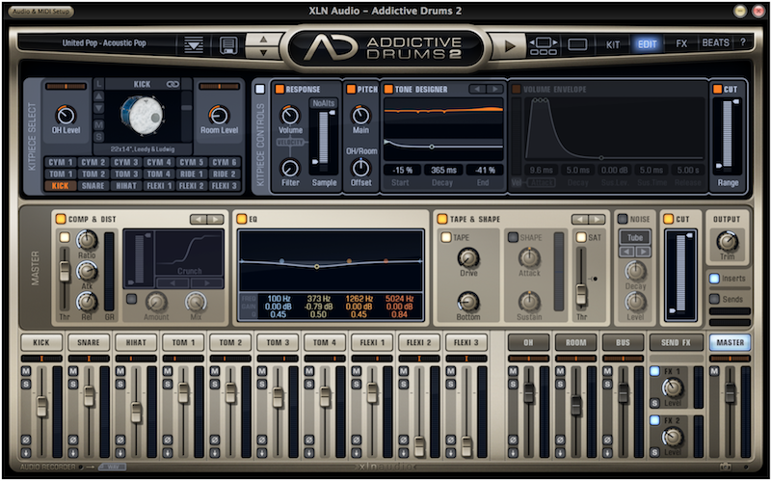Click TAPE & SHAPE previous preset arrow
This screenshot has height=481, width=771.
coord(580,219)
